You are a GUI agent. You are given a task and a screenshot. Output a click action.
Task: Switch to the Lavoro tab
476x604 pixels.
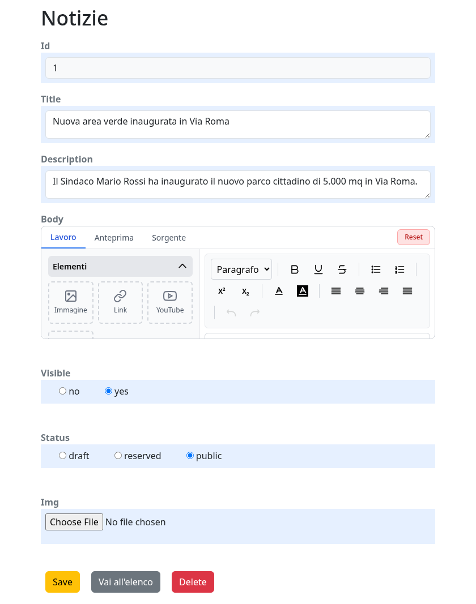coord(63,237)
